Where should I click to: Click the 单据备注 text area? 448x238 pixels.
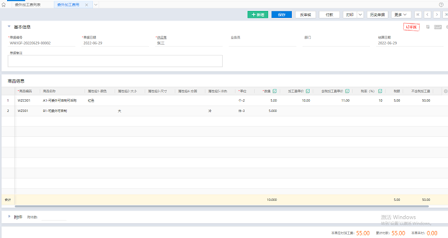(115, 61)
